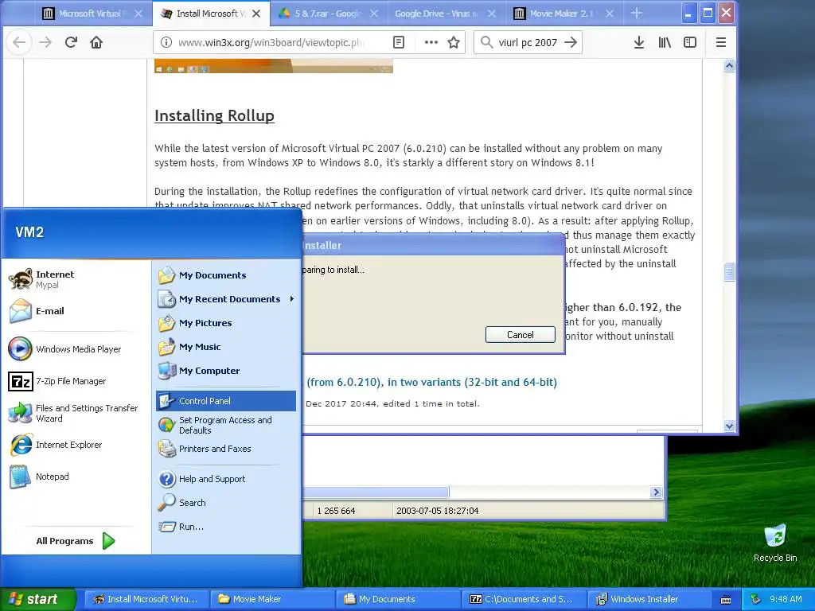The height and width of the screenshot is (611, 815).
Task: Switch to Movie Maker taskbar button
Action: click(273, 599)
